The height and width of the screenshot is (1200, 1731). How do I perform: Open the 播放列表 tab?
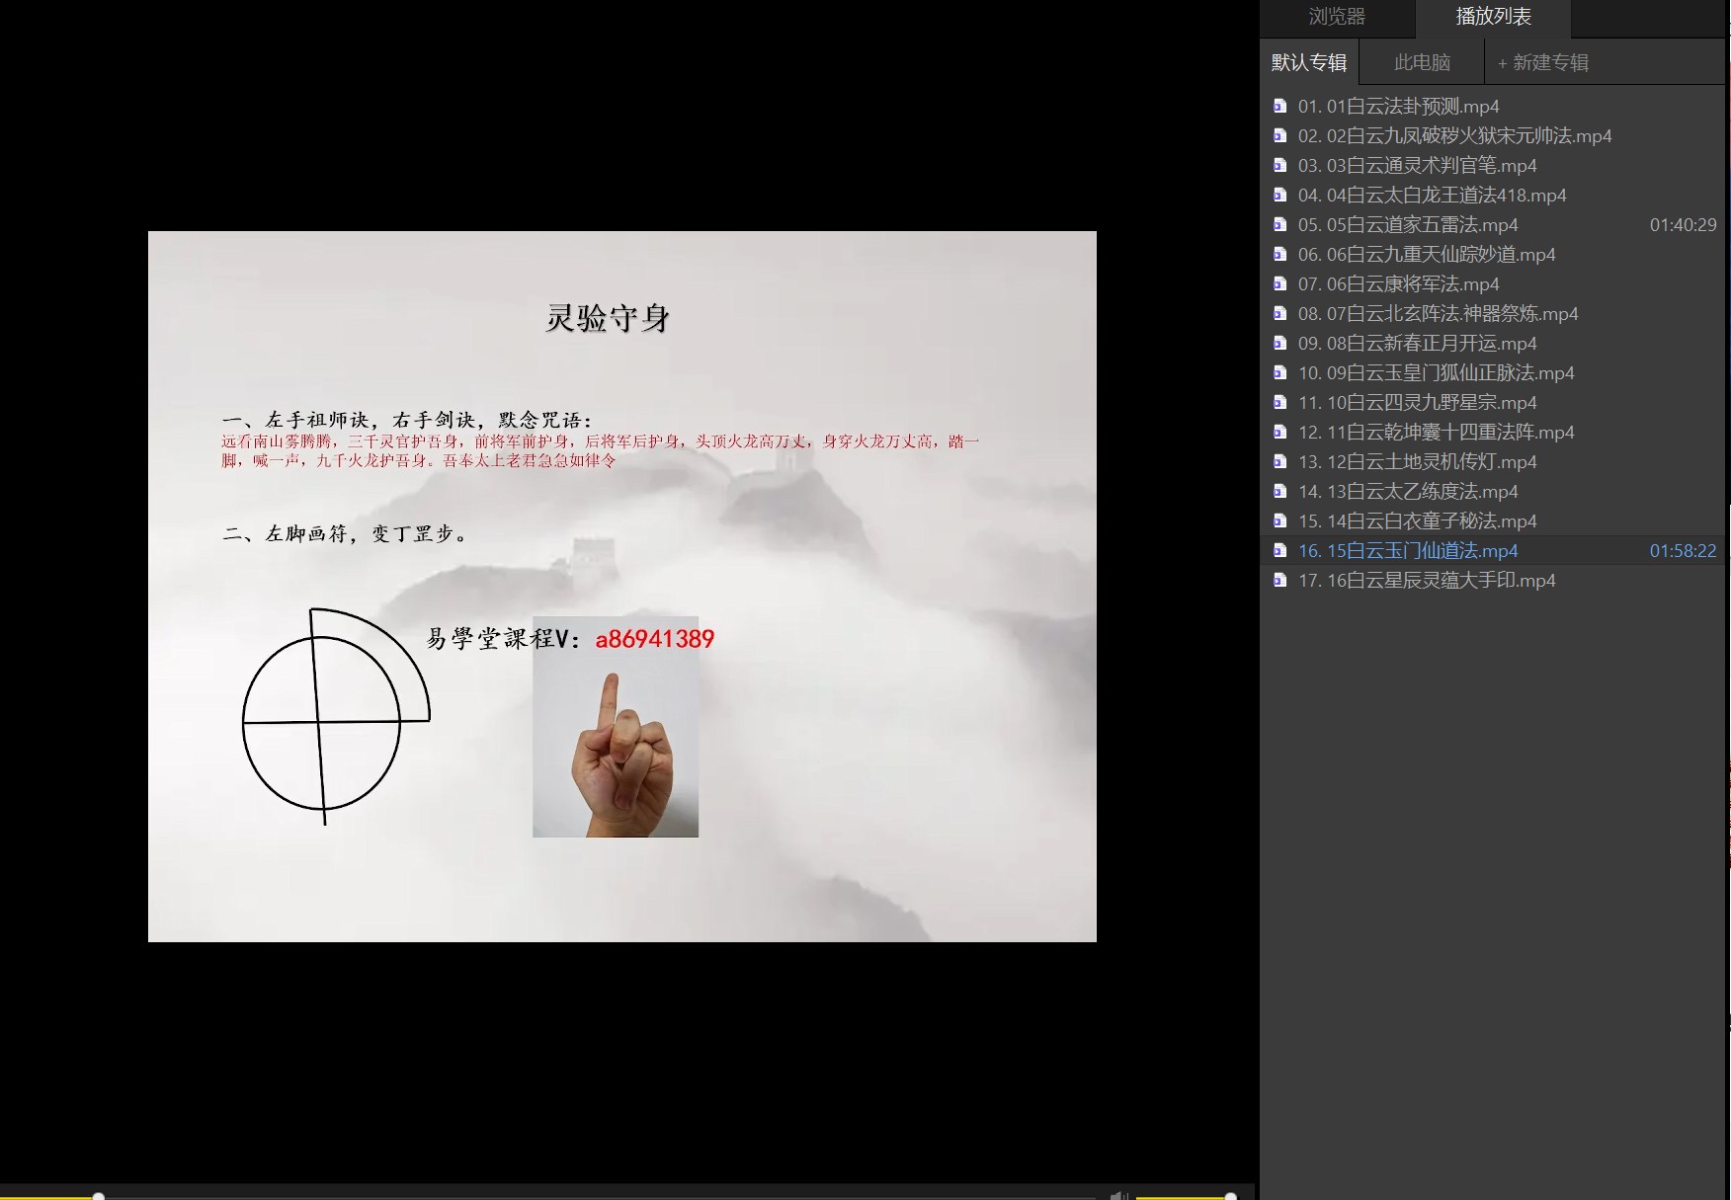point(1492,17)
